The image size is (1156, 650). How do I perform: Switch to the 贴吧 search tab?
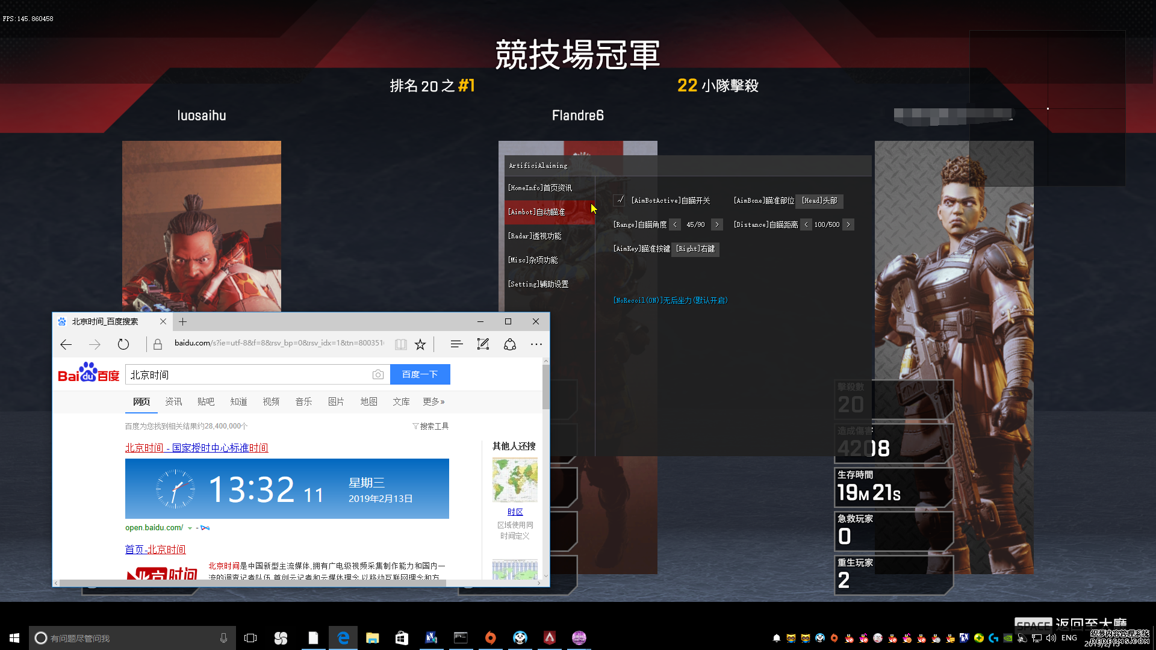click(x=206, y=401)
